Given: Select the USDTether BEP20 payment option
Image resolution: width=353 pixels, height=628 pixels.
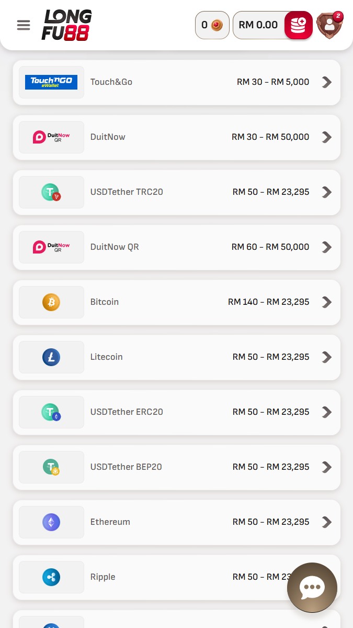Looking at the screenshot, I should (x=126, y=467).
